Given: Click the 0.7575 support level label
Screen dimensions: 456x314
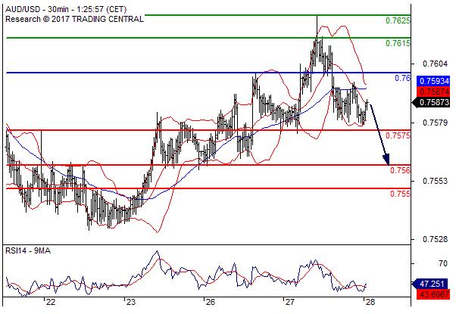Looking at the screenshot, I should [x=398, y=135].
